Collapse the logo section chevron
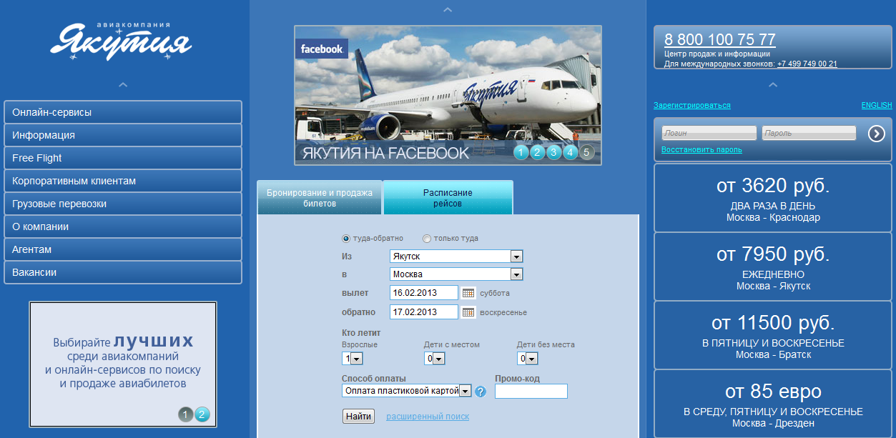The height and width of the screenshot is (438, 896). [x=123, y=85]
